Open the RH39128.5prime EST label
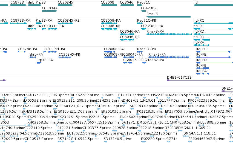 click(37, 112)
